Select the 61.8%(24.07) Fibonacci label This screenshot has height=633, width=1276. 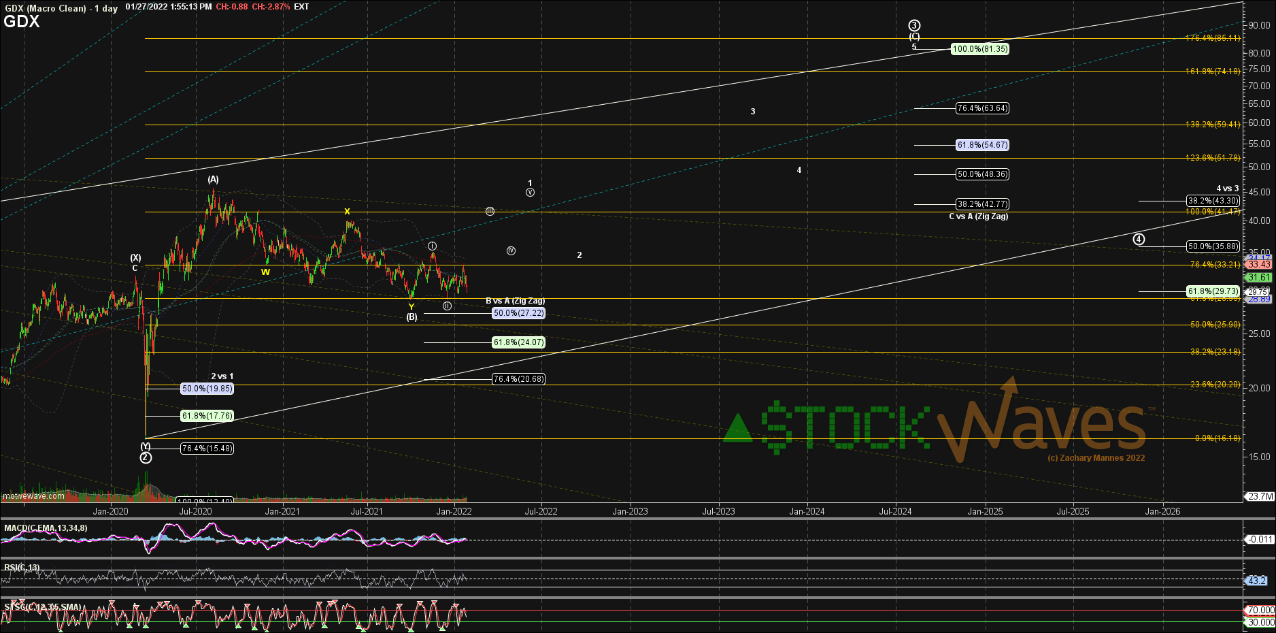518,342
